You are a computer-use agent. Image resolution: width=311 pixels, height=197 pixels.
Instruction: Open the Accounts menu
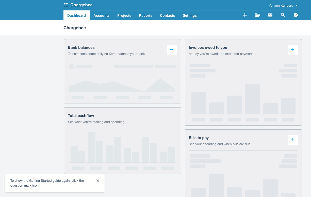pyautogui.click(x=102, y=16)
